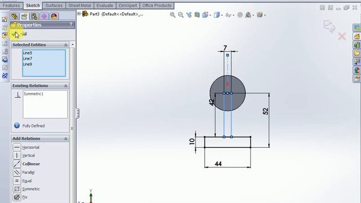Click the Edit Appearance sphere icon
Viewport: 361px width, 203px height.
(240, 15)
